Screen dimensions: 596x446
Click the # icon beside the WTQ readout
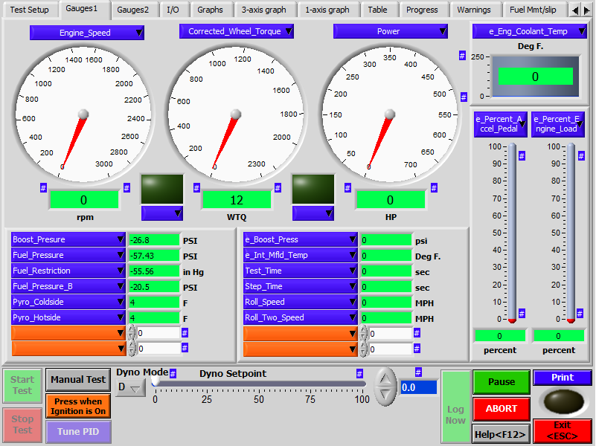(196, 188)
